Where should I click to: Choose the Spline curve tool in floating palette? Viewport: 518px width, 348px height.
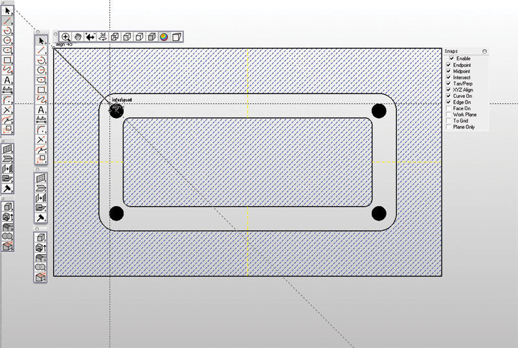pos(41,100)
